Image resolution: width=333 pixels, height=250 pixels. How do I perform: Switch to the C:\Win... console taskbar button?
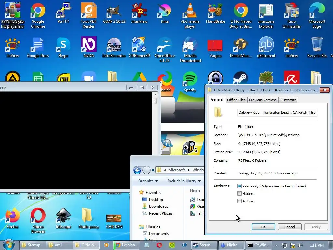click(x=258, y=245)
